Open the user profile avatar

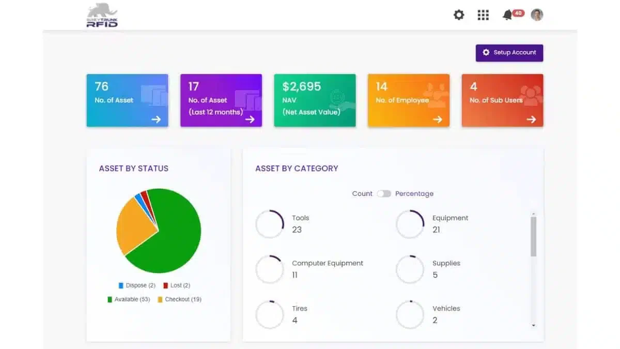(537, 15)
